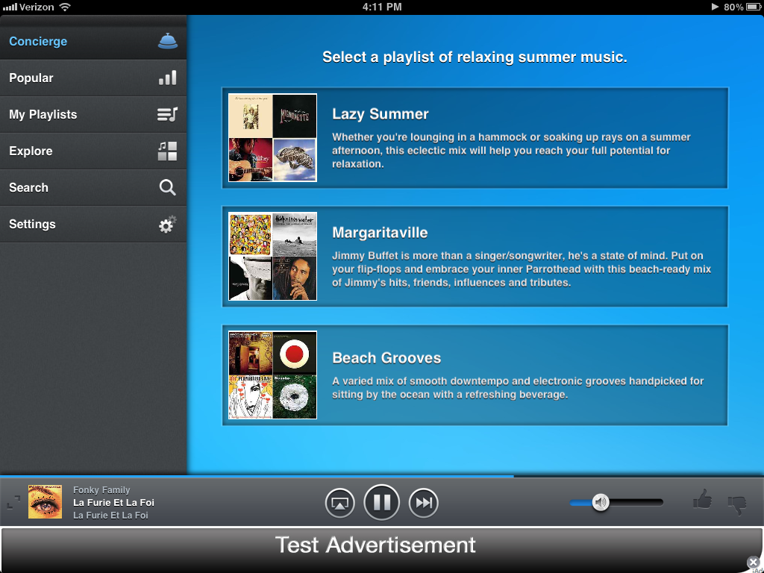The image size is (764, 573).
Task: Open the Concierge section
Action: coord(93,42)
